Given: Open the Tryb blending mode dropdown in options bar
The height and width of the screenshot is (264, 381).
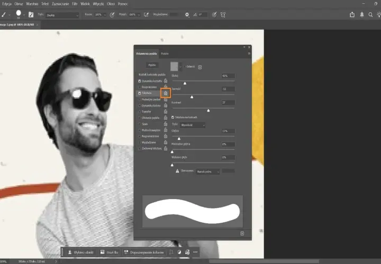Looking at the screenshot, I should tap(62, 15).
